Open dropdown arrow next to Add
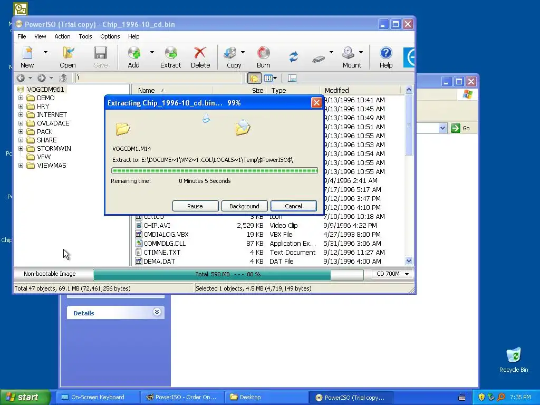The image size is (540, 405). (152, 52)
